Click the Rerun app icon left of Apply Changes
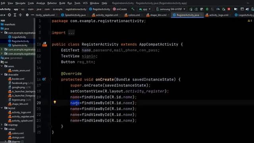This screenshot has height=143, width=254. pos(191,9)
